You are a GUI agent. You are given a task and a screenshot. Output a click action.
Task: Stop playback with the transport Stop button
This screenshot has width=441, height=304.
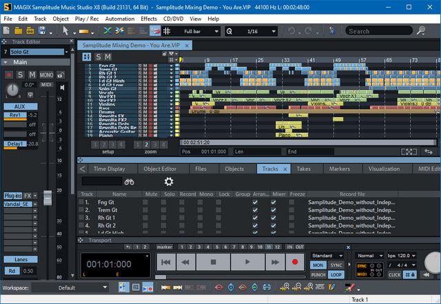214,263
